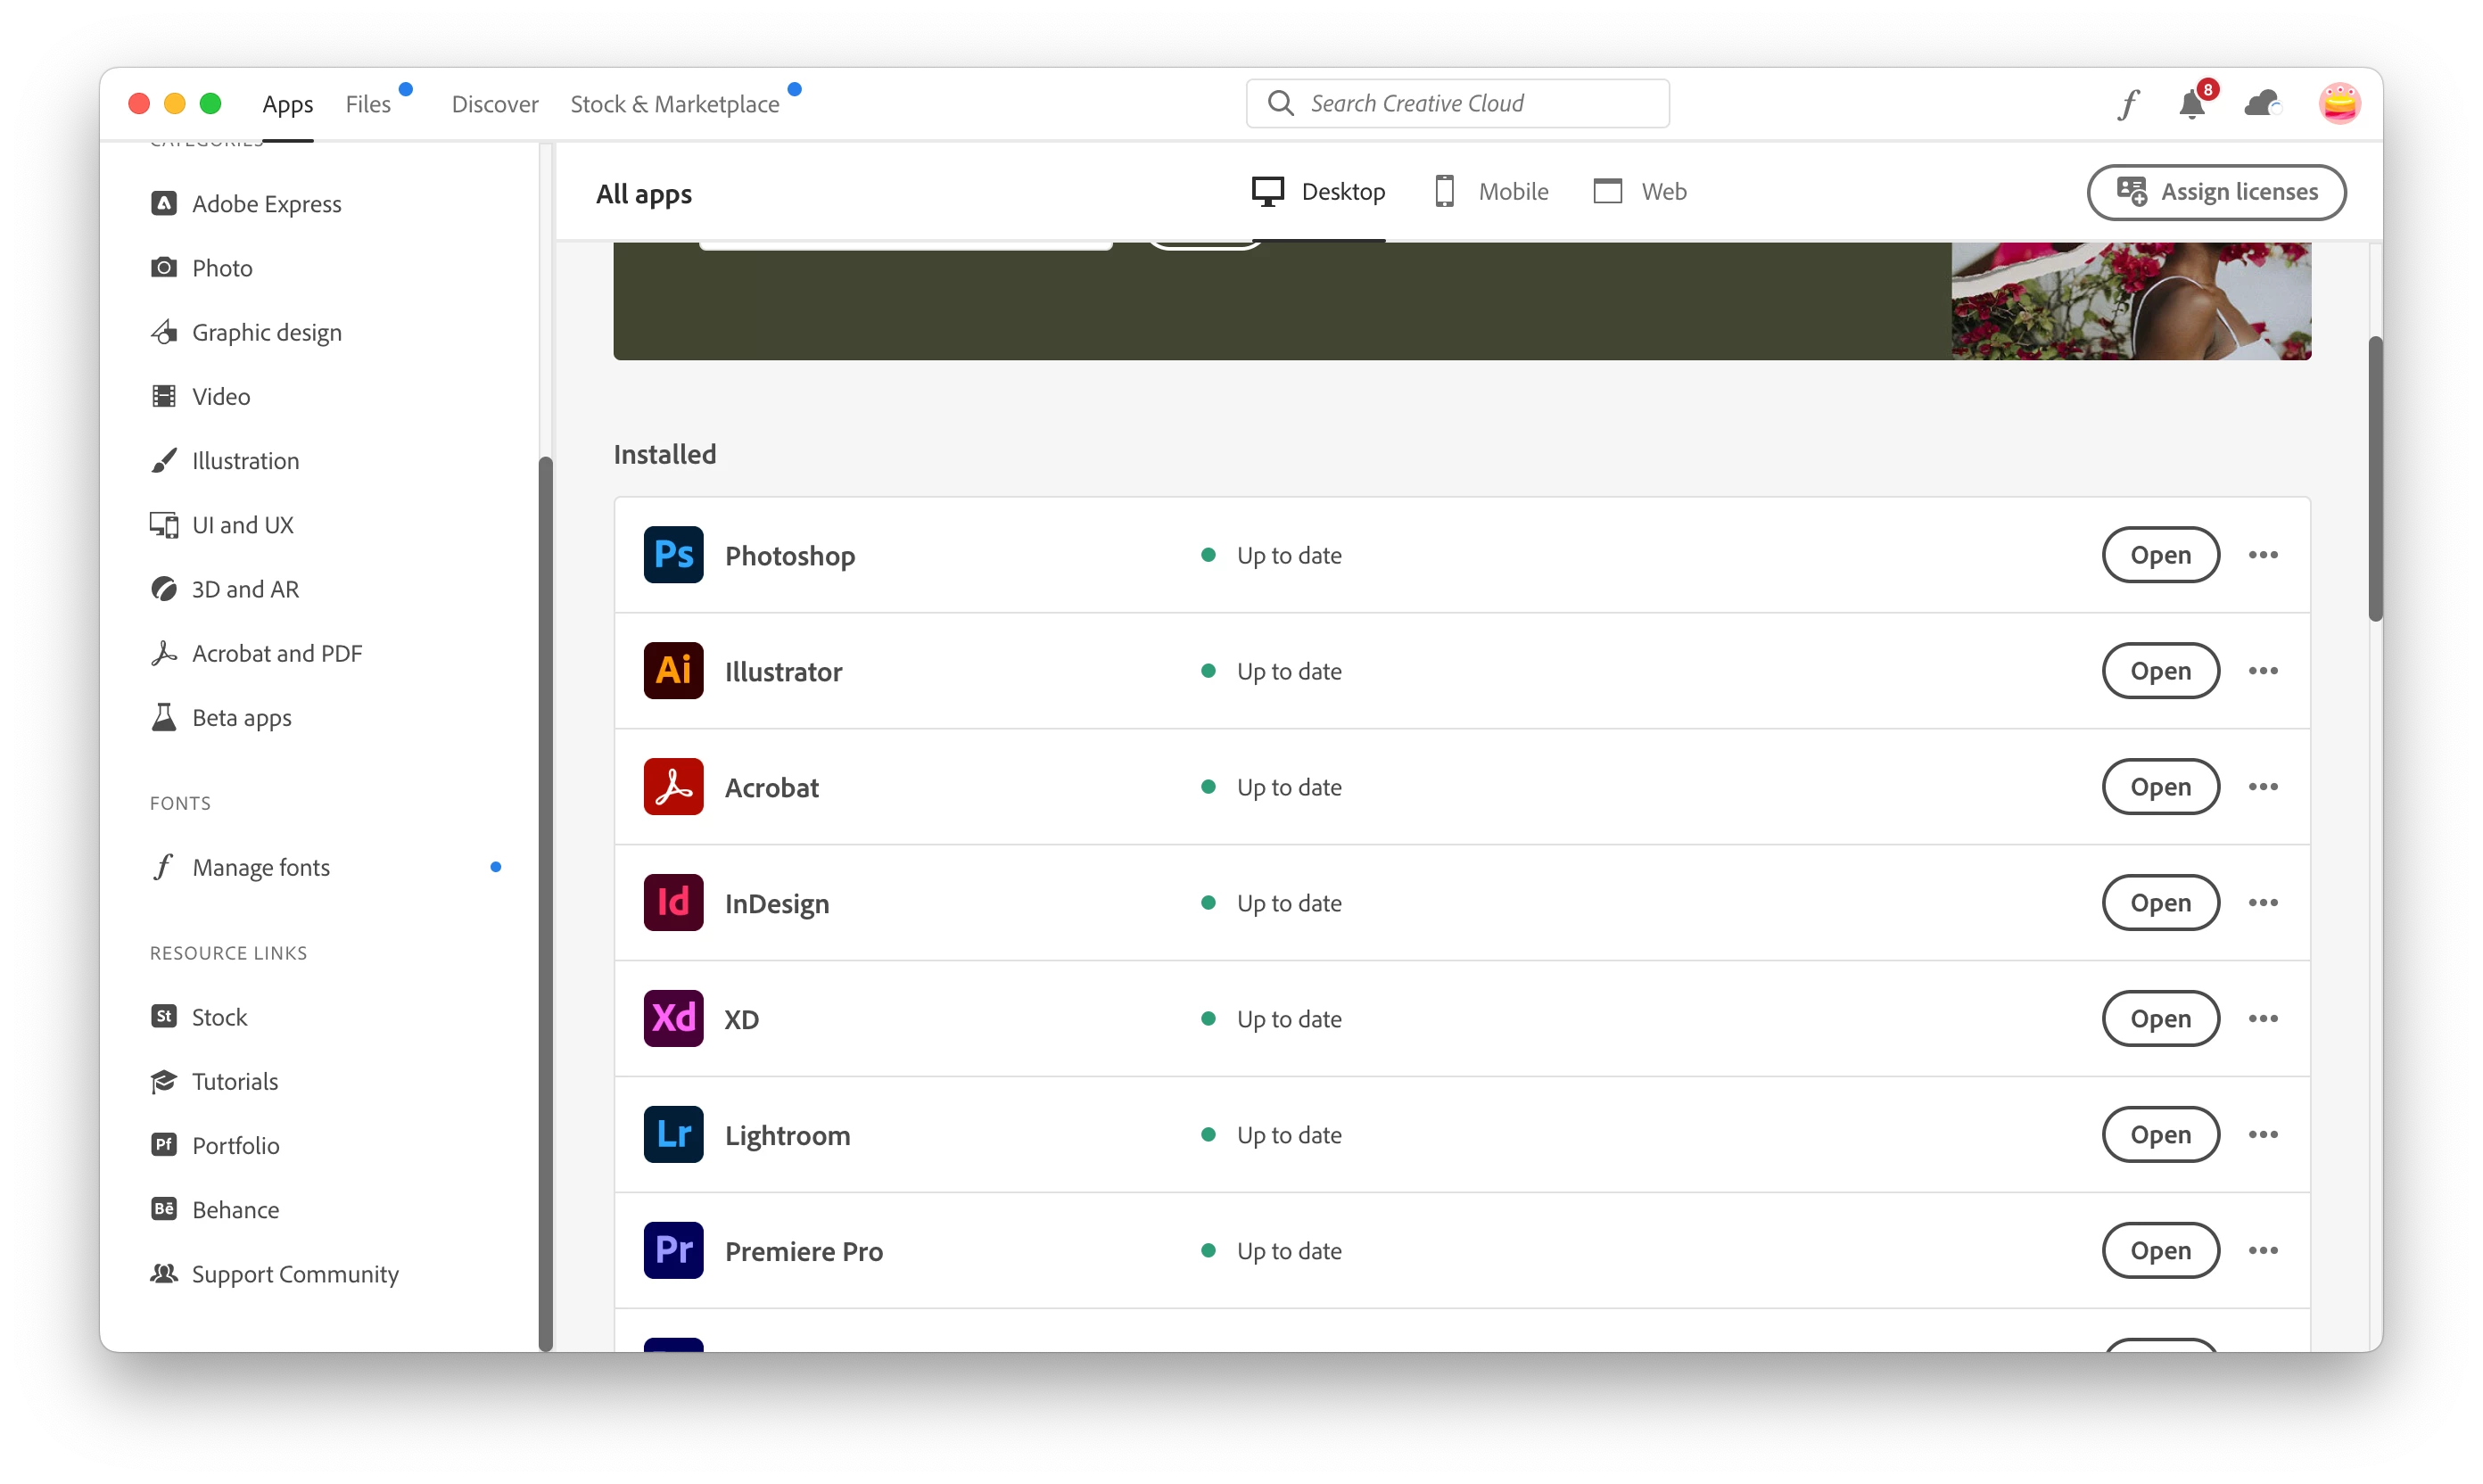
Task: Click the cloud sync status icon
Action: 2262,104
